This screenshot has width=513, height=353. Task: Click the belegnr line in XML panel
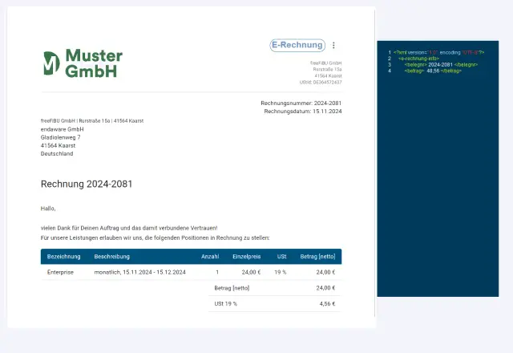coord(441,65)
